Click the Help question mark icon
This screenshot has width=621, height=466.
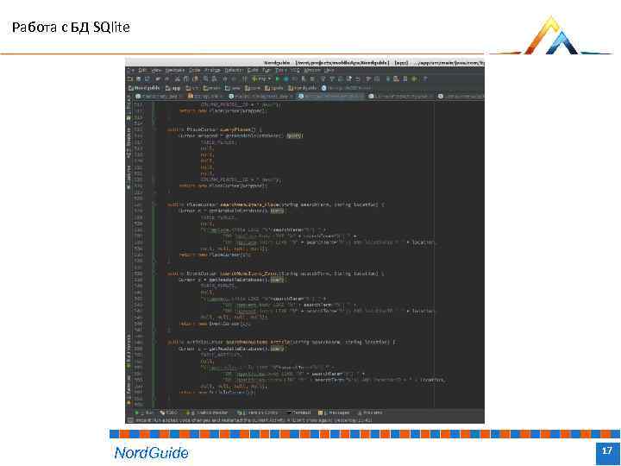pos(424,79)
